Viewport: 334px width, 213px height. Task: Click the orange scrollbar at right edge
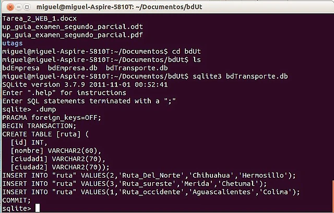pyautogui.click(x=333, y=196)
